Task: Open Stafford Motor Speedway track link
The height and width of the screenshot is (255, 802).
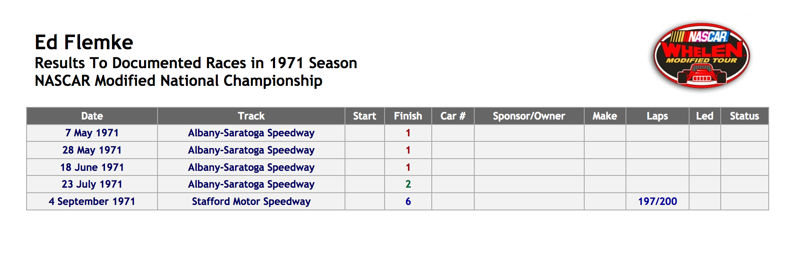Action: tap(251, 202)
